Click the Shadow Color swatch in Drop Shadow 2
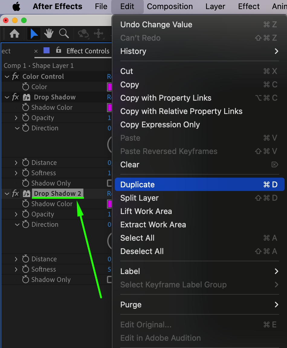This screenshot has width=287, height=348. click(x=110, y=204)
